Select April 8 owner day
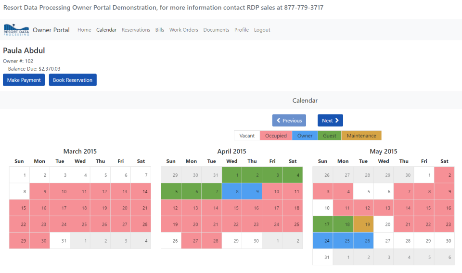Viewport: 462px width, 273px height. [232, 191]
